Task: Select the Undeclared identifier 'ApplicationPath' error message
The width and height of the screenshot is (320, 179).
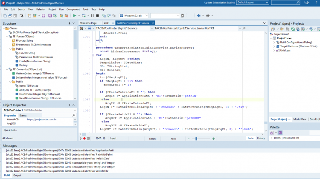Action: (60, 151)
